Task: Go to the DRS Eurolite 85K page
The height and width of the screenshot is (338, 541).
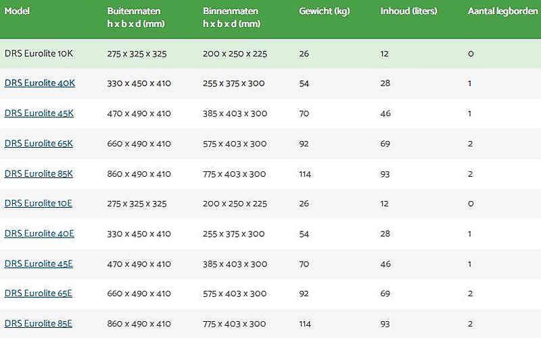Action: (x=39, y=173)
